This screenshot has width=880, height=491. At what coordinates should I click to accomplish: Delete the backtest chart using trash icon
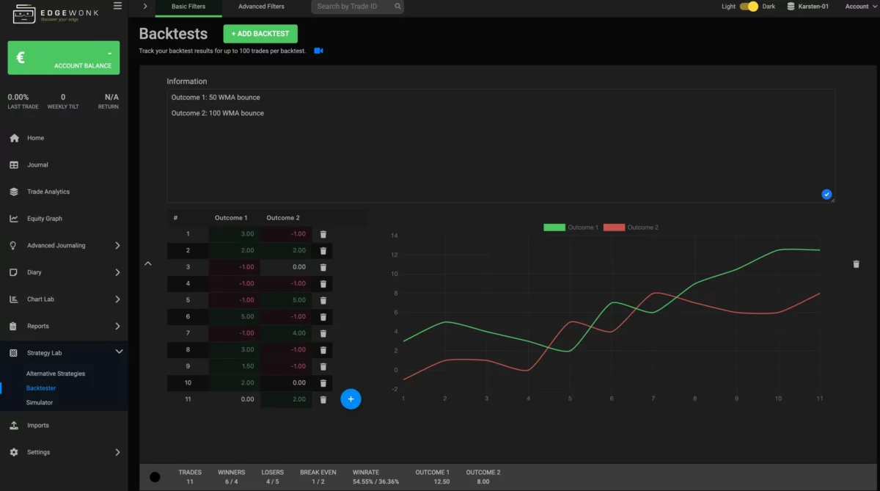pos(856,263)
